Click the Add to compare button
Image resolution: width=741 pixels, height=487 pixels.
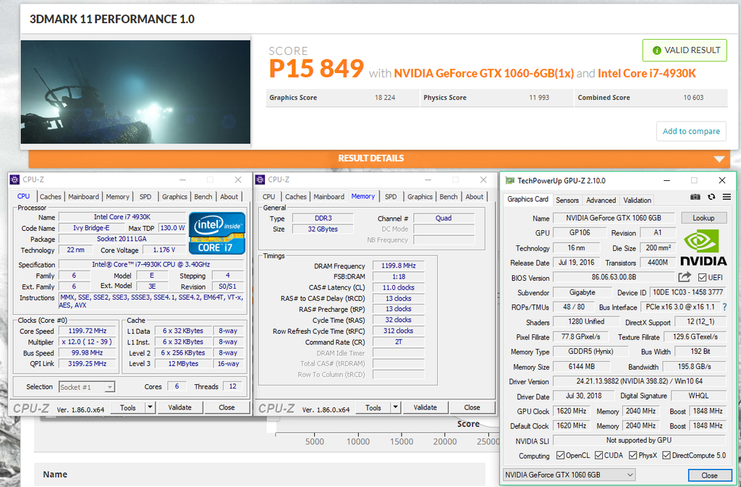[691, 131]
